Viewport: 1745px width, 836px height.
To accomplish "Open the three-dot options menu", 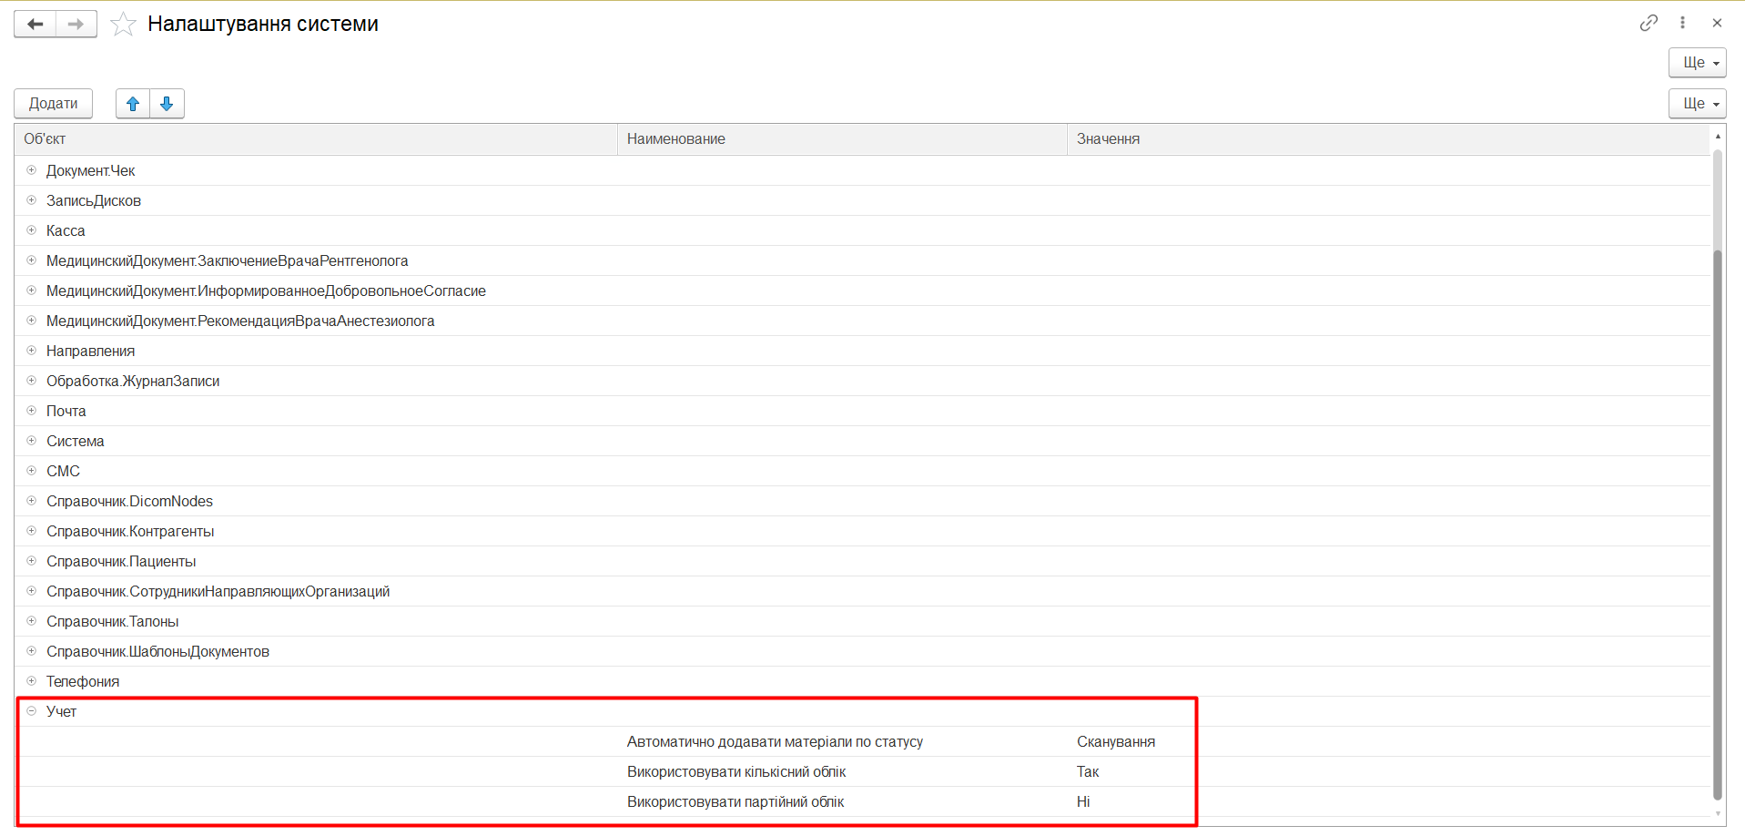I will pos(1682,23).
